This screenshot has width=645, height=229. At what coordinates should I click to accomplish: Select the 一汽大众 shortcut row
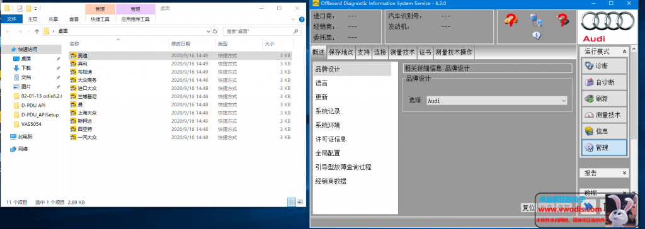coord(181,137)
